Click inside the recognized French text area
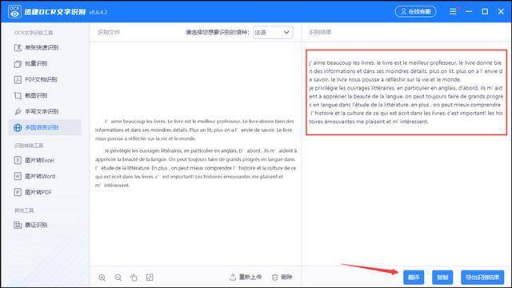 (406, 93)
